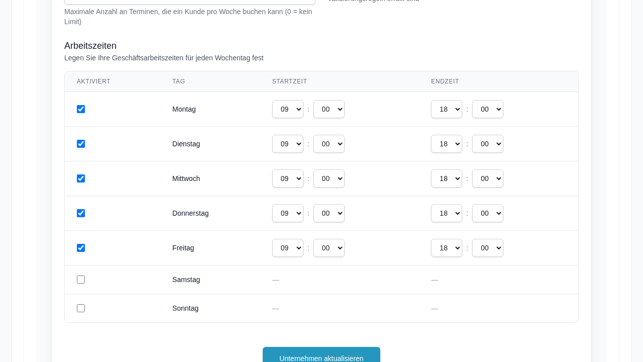Uncheck the Montag activation checkbox
This screenshot has height=362, width=643.
click(81, 109)
